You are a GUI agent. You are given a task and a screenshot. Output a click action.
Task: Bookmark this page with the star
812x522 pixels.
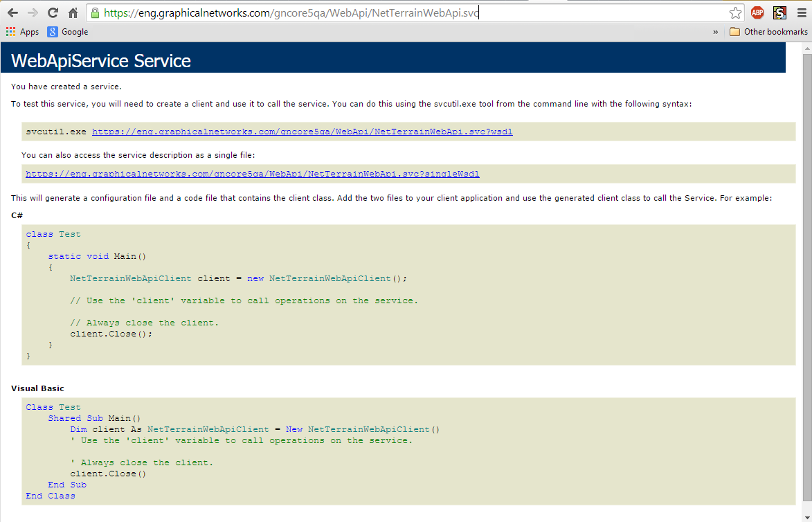(x=735, y=12)
